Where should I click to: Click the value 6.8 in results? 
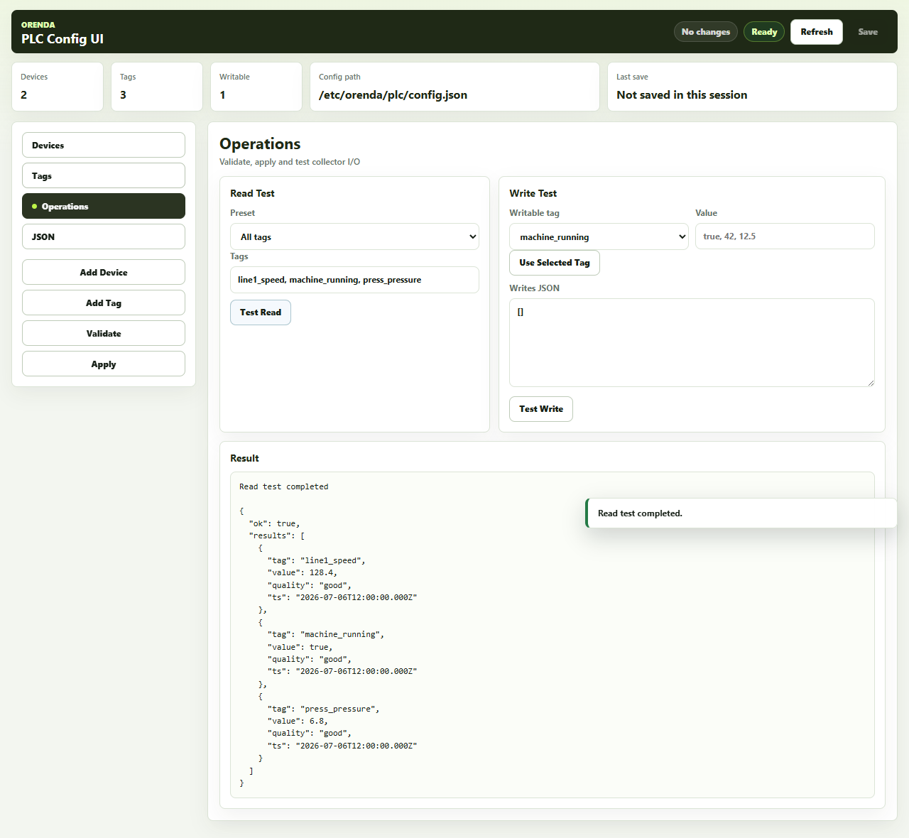(x=316, y=722)
